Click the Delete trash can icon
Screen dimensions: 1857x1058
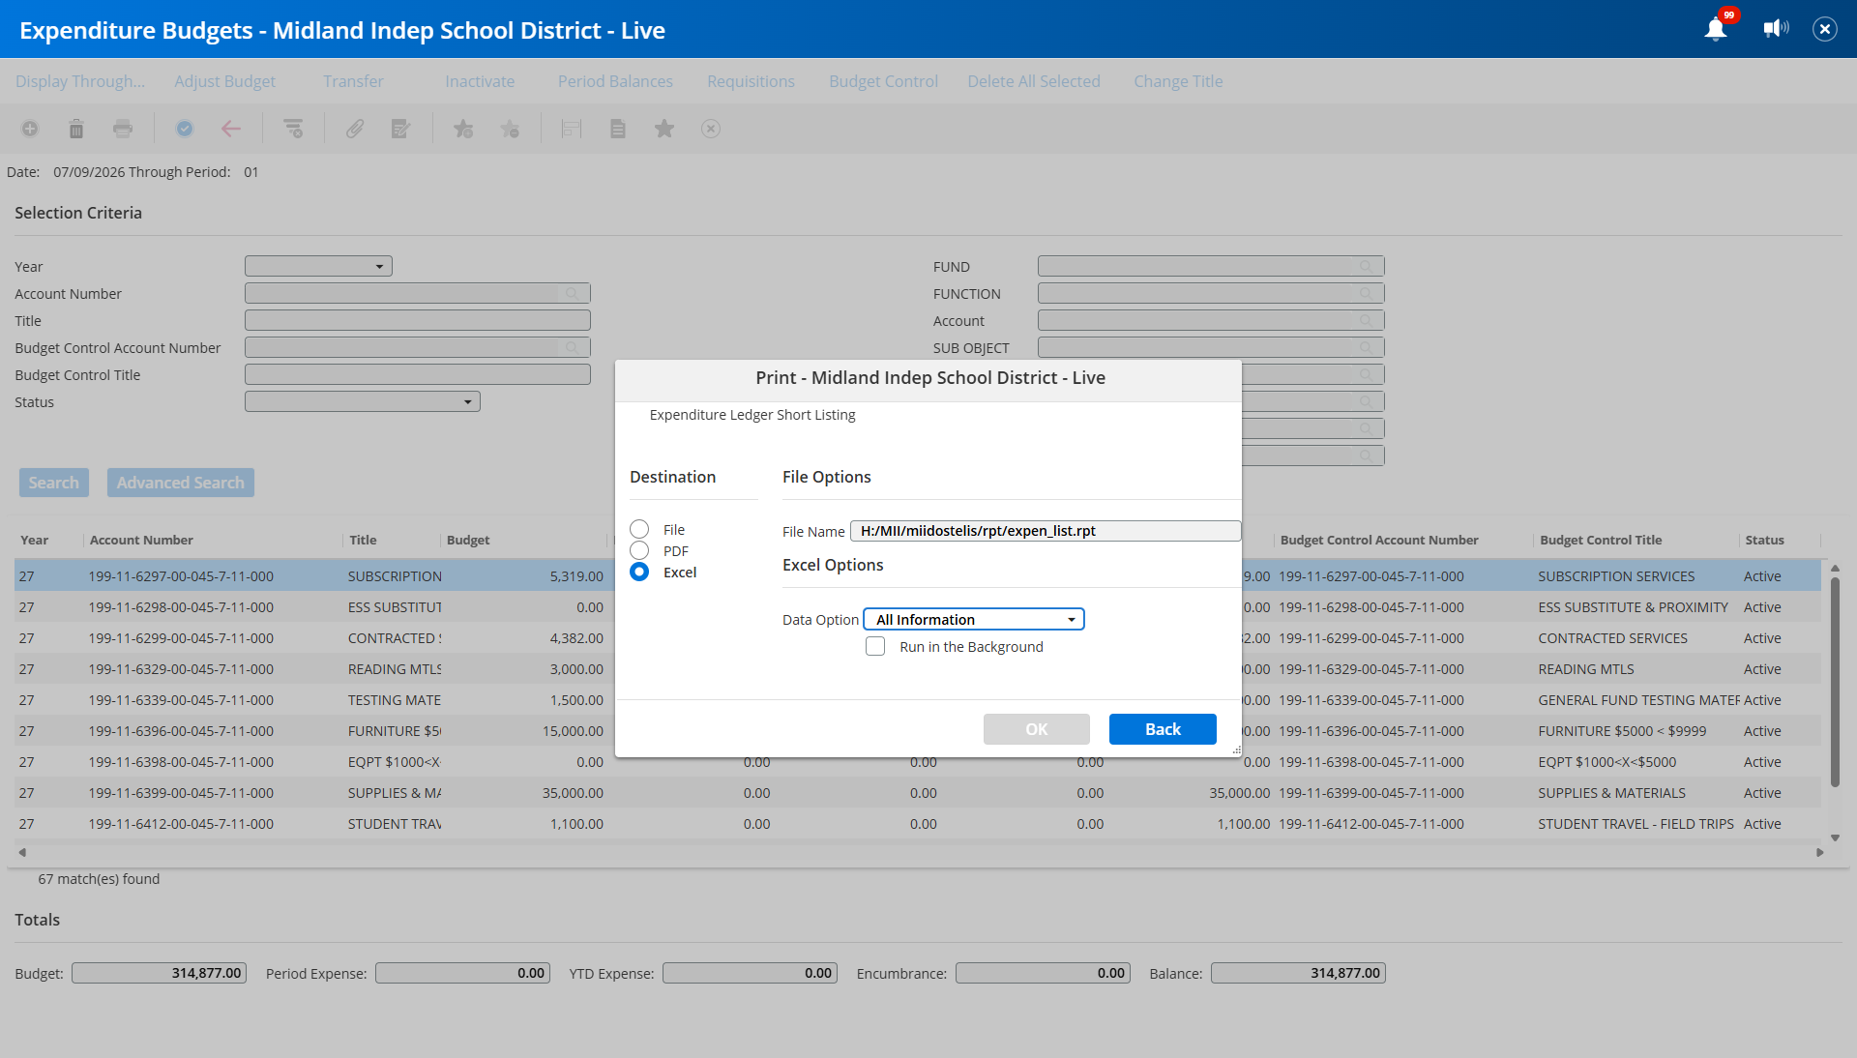[x=76, y=129]
